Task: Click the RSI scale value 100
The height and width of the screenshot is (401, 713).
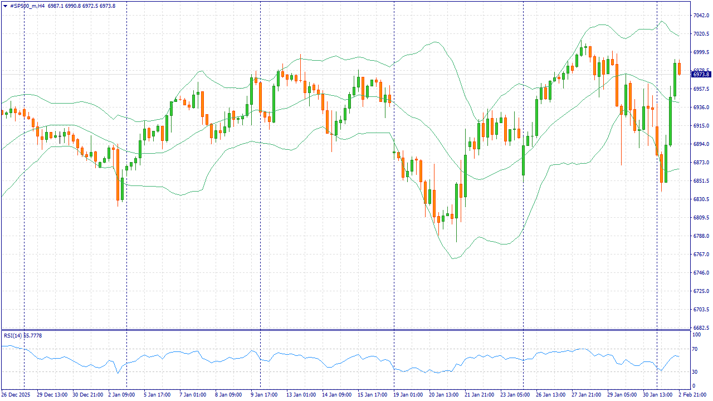Action: 696,335
